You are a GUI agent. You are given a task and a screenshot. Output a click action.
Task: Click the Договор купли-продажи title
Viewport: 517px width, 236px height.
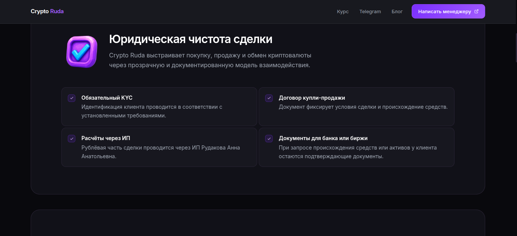pyautogui.click(x=312, y=98)
